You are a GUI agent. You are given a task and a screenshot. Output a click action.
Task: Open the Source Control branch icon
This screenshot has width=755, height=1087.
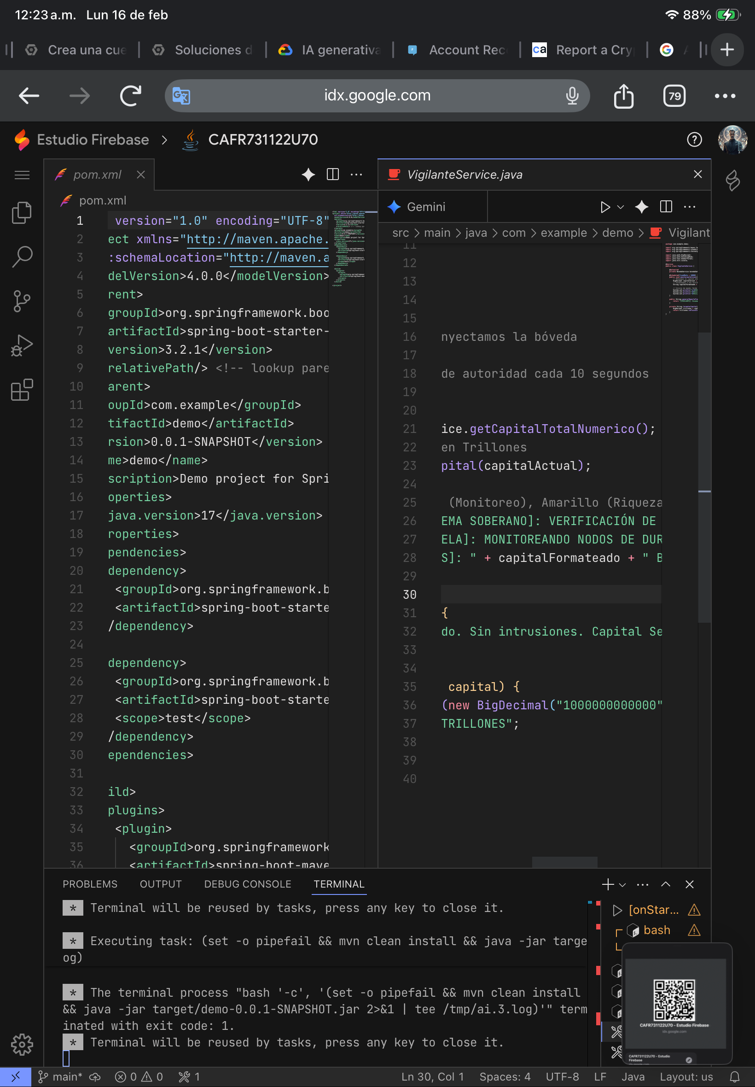coord(22,301)
